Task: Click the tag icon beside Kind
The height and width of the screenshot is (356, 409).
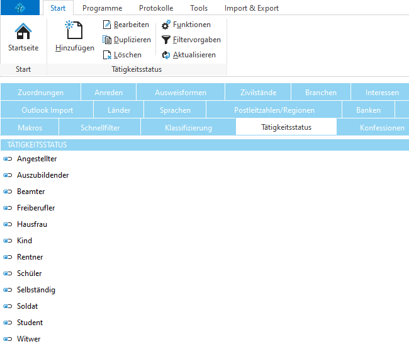Action: pos(8,241)
